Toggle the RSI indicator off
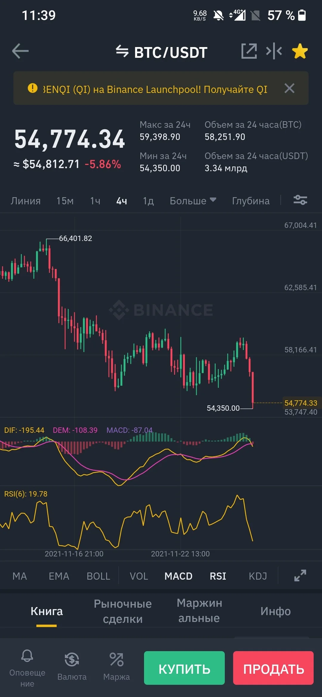Image resolution: width=322 pixels, height=697 pixels. point(218,576)
